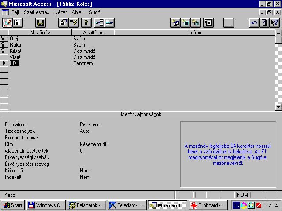Click Alapértelmezett érték value 0
The image size is (282, 211).
click(81, 151)
